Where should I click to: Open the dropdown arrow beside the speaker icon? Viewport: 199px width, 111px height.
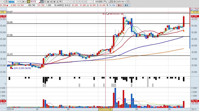[x=26, y=2]
